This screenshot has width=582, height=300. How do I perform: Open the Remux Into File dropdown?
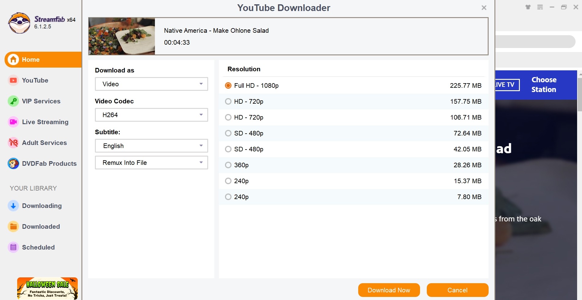(x=152, y=163)
